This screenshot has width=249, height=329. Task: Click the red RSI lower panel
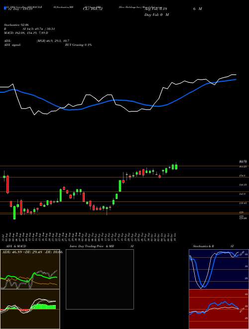click(x=219, y=309)
